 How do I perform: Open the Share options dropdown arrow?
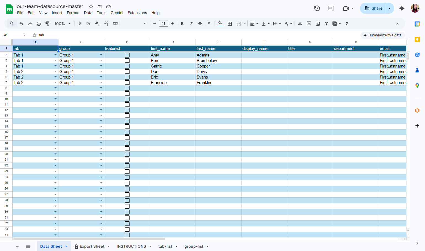[x=389, y=8]
